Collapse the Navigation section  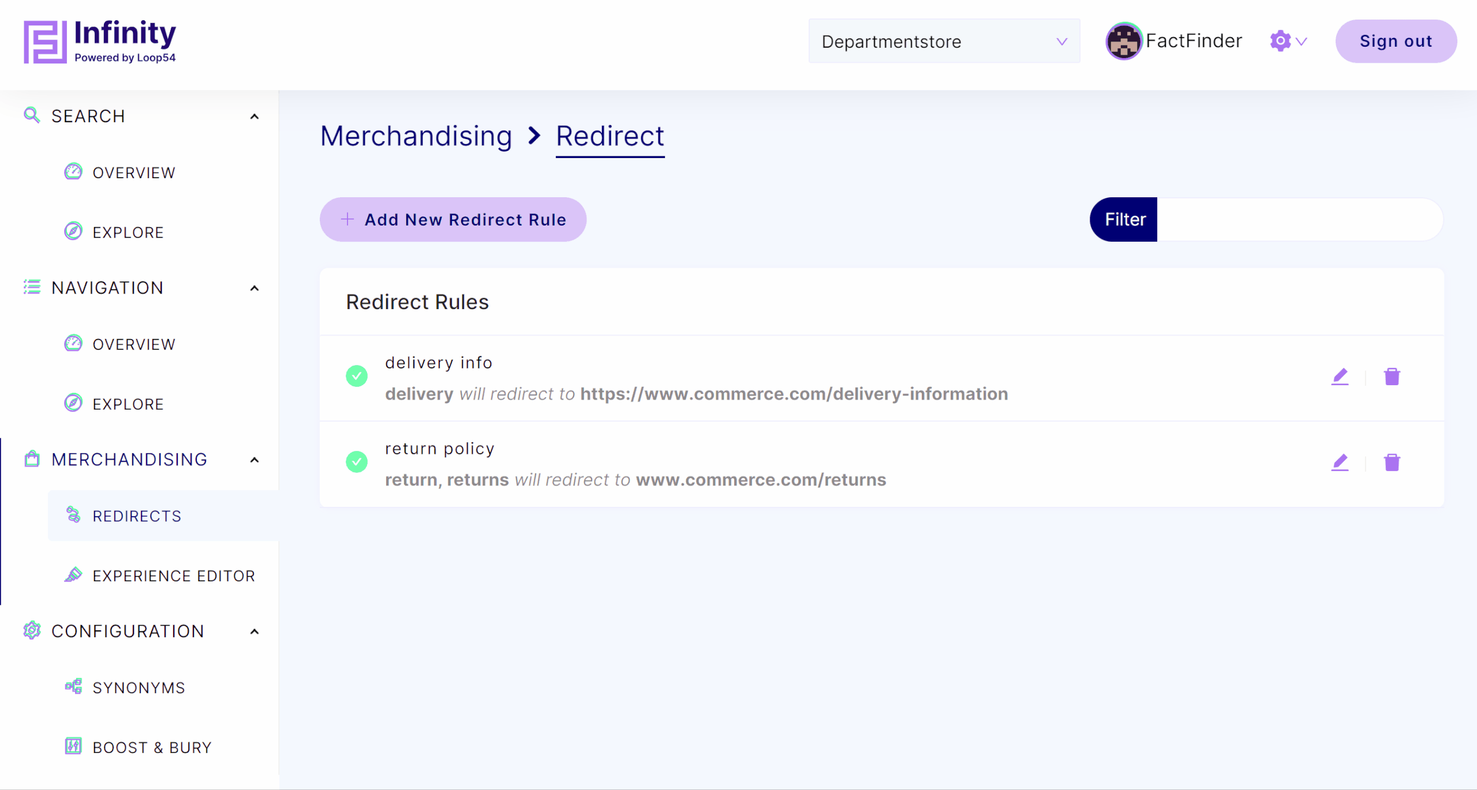click(254, 288)
